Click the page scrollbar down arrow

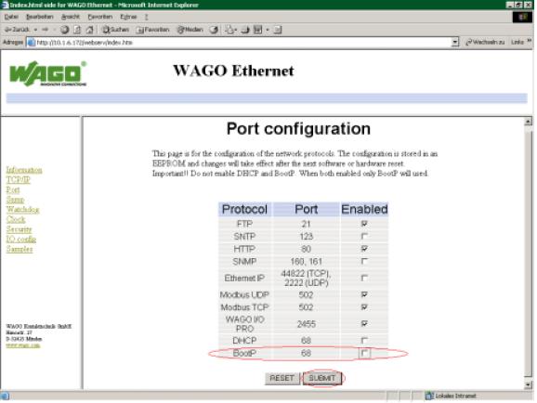[x=528, y=384]
